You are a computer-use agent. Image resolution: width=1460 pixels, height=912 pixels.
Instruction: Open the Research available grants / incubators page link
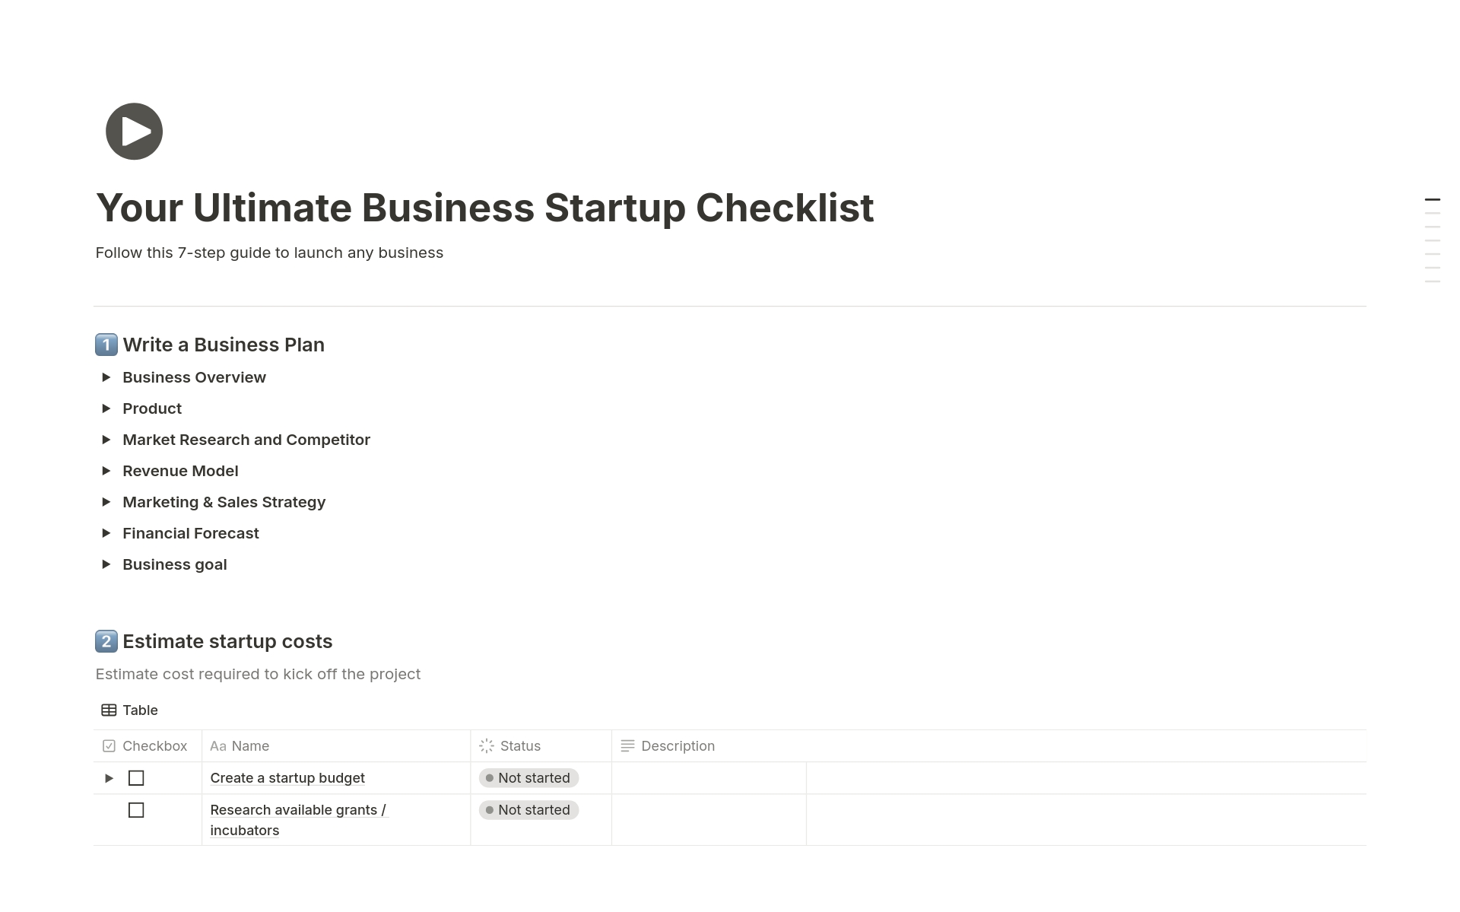point(297,810)
